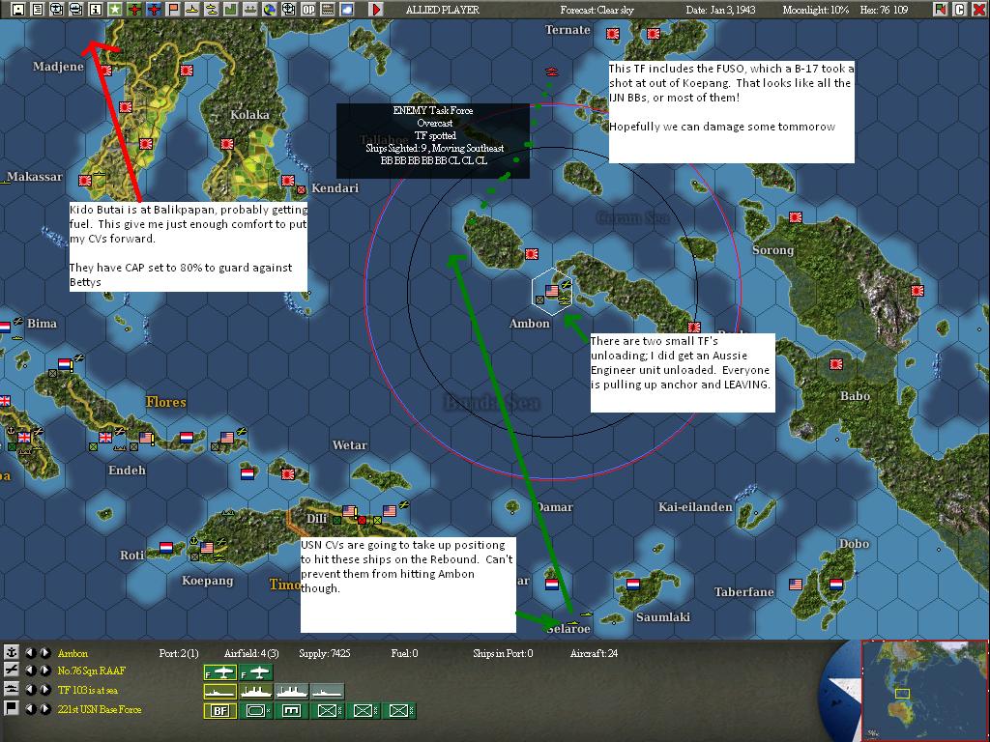Screen dimensions: 990x742
Task: Click the Japanese flag base at Madjene
Action: (105, 71)
